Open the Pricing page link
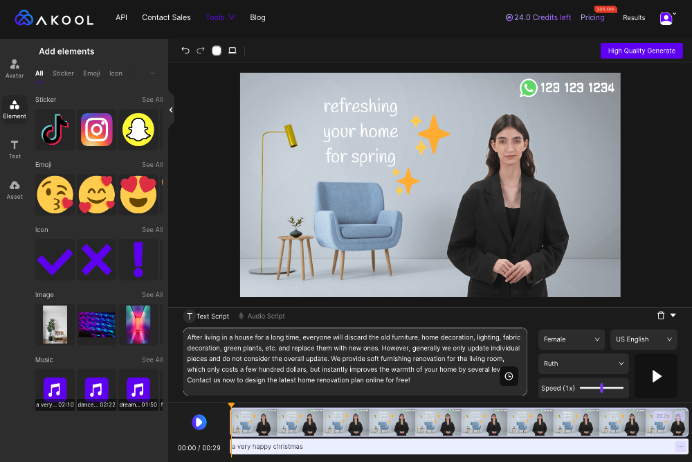 click(592, 17)
